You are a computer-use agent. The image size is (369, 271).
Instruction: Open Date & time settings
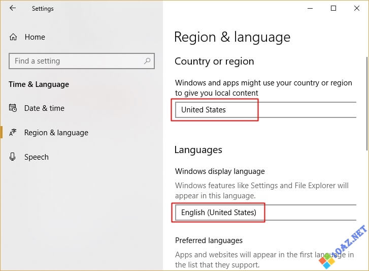coord(44,108)
